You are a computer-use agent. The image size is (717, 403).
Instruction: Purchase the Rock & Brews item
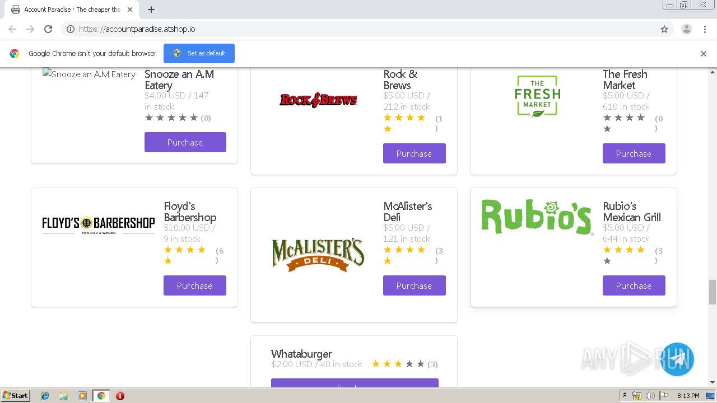415,153
